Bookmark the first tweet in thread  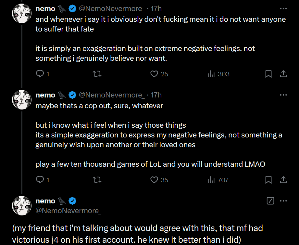pyautogui.click(x=268, y=74)
